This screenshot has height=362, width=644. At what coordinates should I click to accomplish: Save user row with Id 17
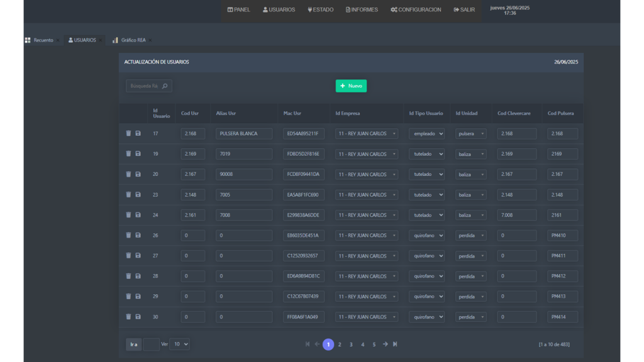(x=138, y=133)
